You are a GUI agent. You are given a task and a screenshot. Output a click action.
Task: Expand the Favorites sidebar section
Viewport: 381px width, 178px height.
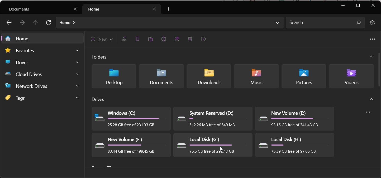[x=77, y=50]
